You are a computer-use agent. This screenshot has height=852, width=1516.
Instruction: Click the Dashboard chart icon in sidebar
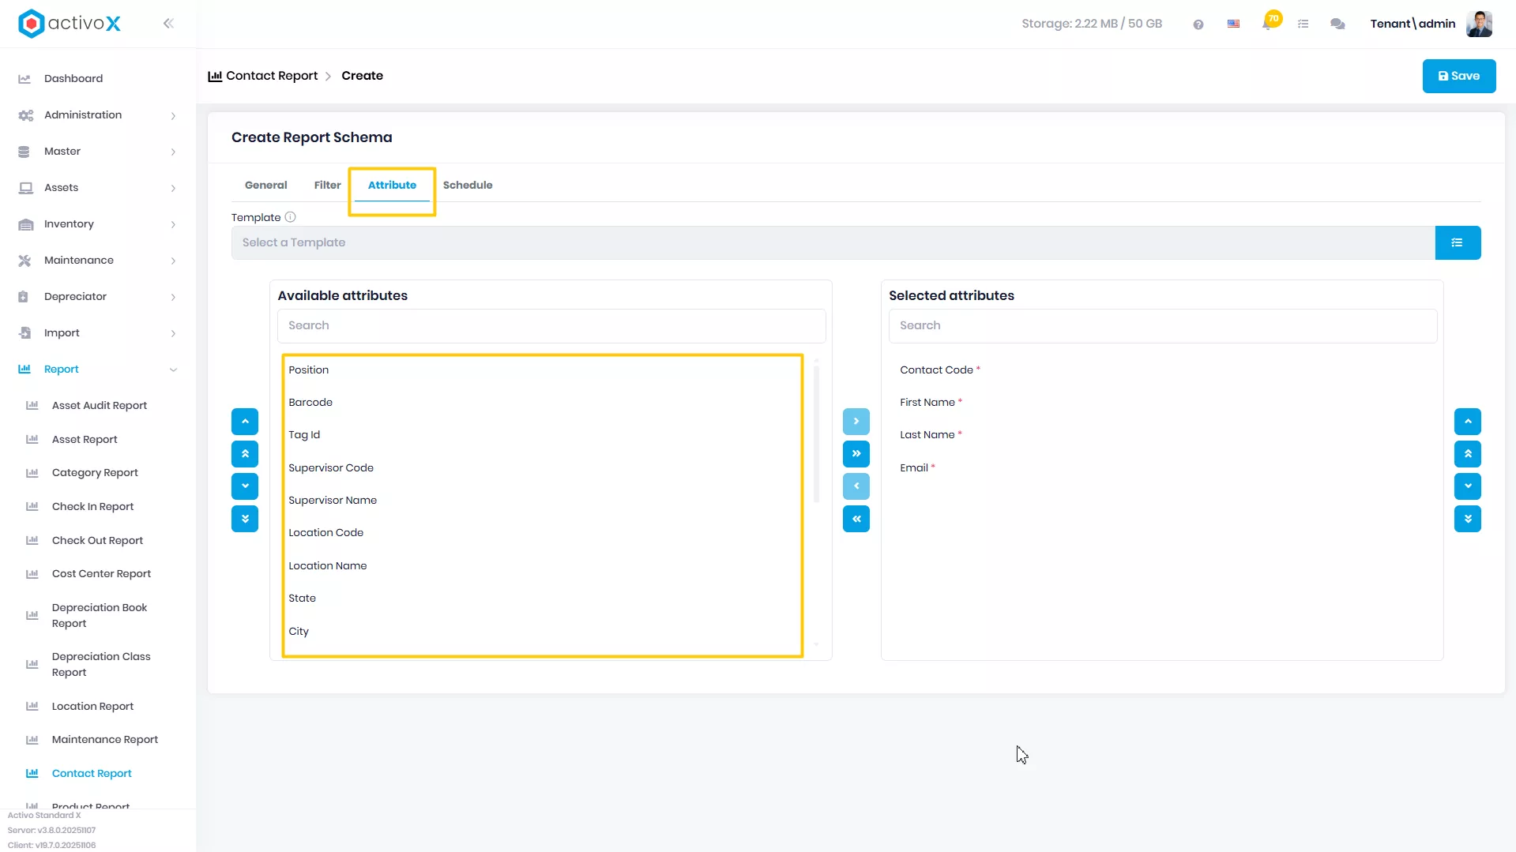click(24, 79)
